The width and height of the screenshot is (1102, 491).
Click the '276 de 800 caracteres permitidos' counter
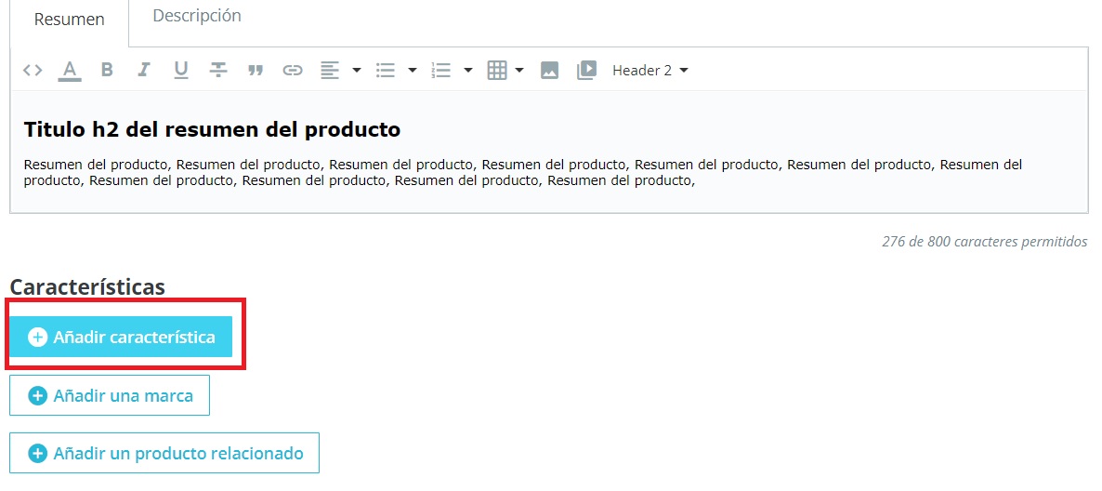coord(985,242)
